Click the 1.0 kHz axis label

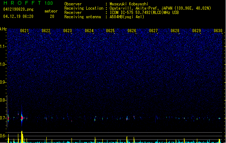[x=3, y=64]
